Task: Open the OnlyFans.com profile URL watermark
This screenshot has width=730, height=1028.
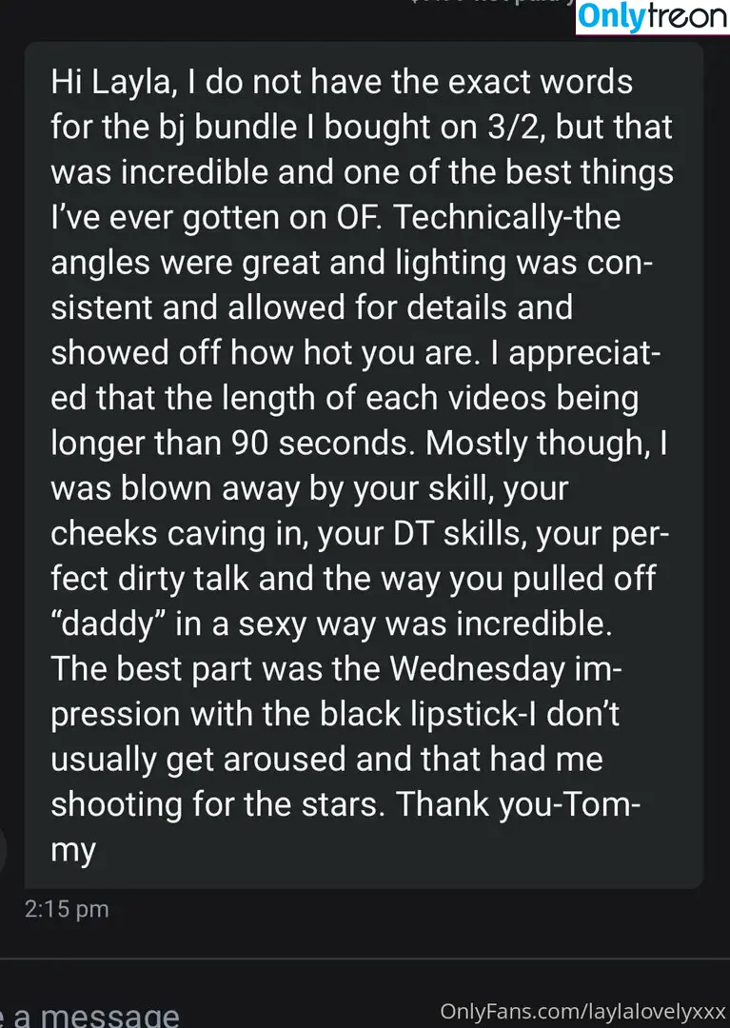Action: [582, 1012]
